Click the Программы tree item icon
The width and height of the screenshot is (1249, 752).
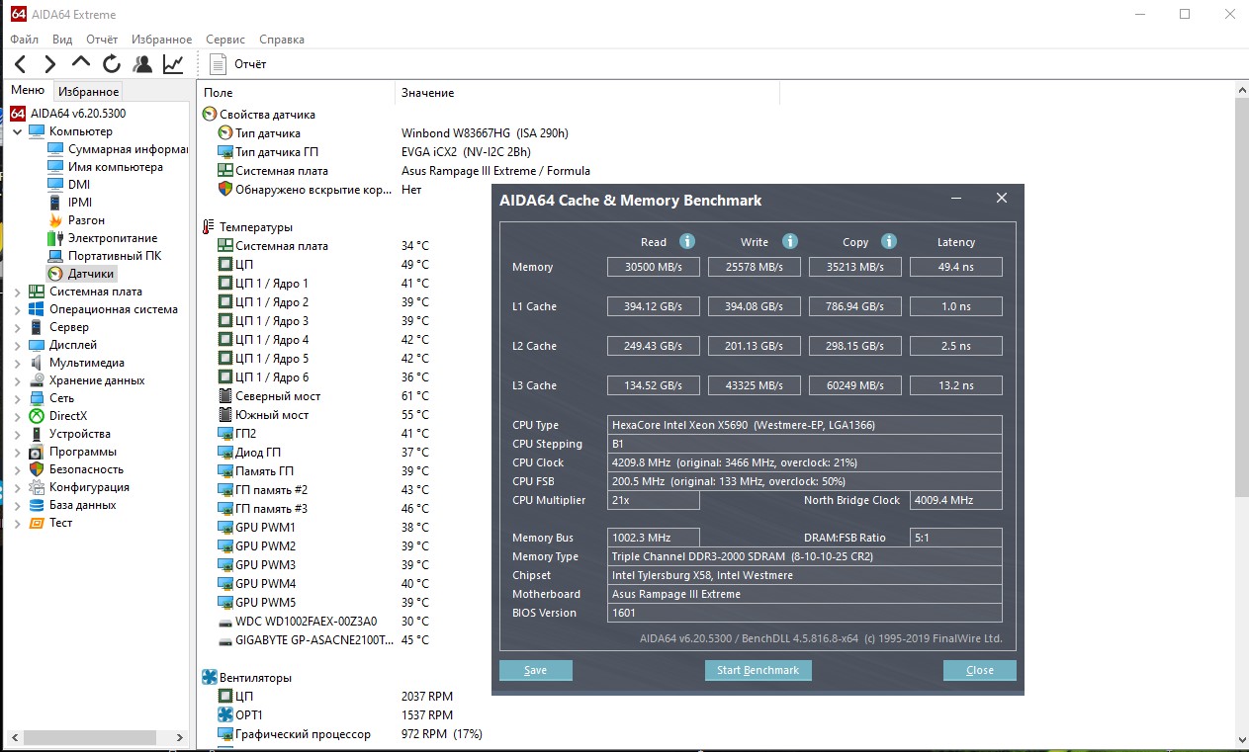[37, 452]
